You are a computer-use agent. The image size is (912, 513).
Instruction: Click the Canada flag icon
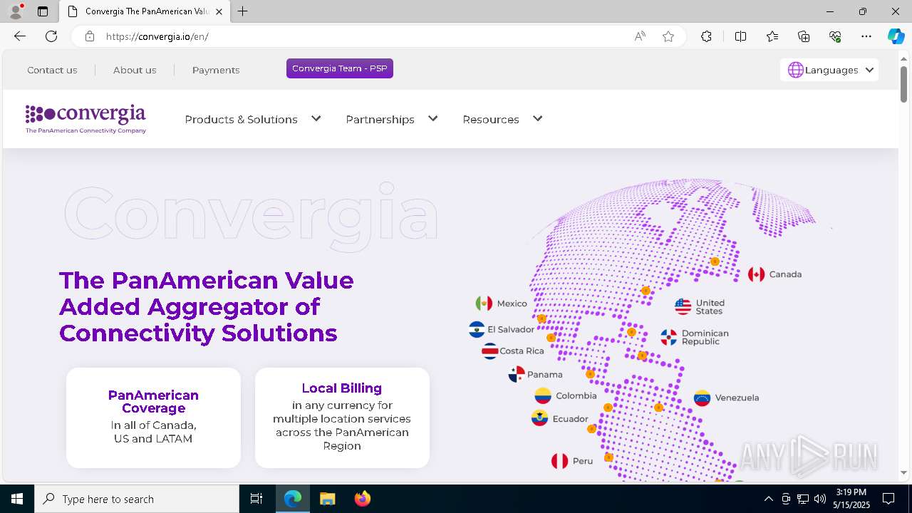click(x=757, y=274)
